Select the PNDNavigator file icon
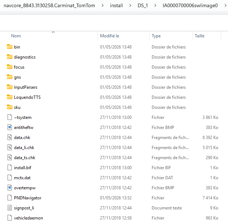Viewport: 228px width, 222px height. (x=10, y=198)
